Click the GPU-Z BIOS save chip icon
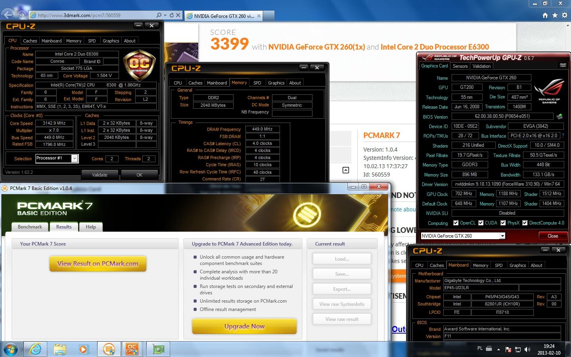The image size is (571, 357). coord(560,117)
